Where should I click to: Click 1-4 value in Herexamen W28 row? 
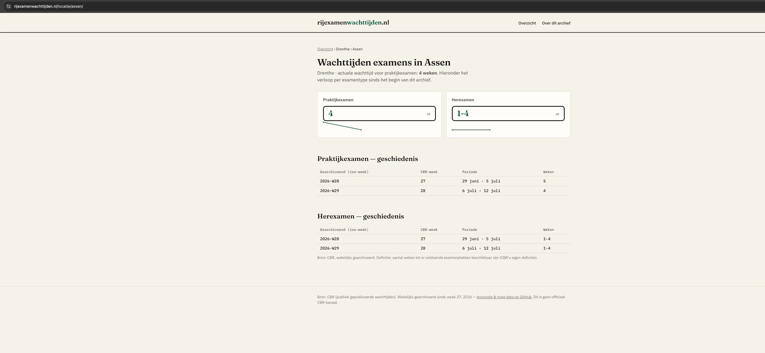pyautogui.click(x=547, y=239)
